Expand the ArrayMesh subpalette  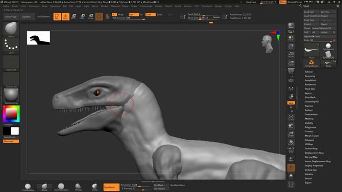[x=310, y=81]
